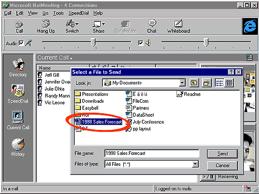Select participant Jennifer Over
Image resolution: width=259 pixels, height=194 pixels.
coord(54,82)
